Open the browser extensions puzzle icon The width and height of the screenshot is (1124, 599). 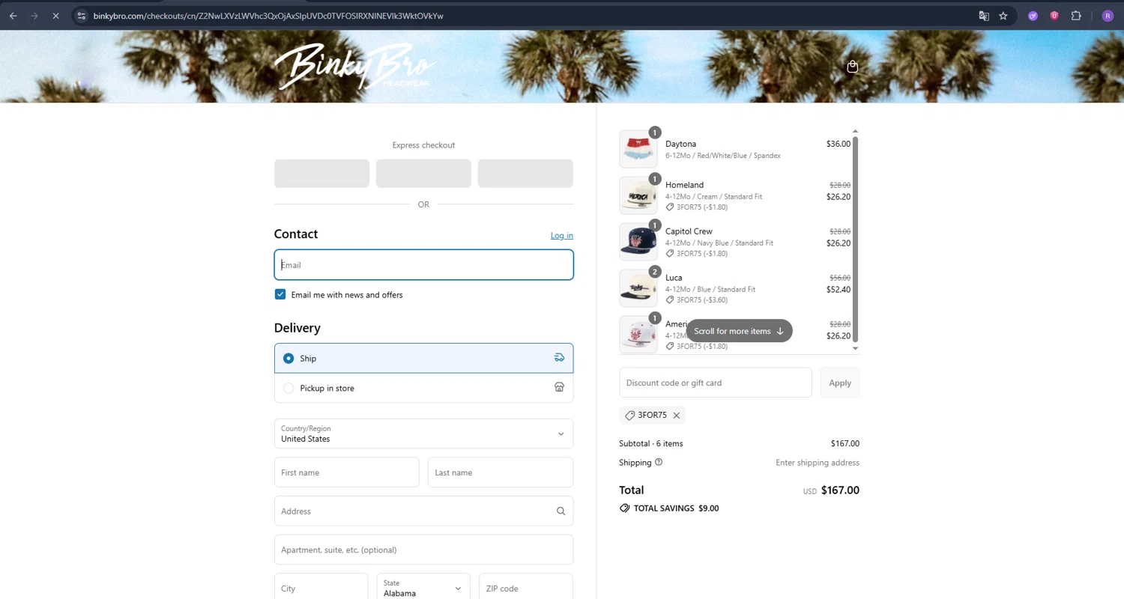[x=1076, y=16]
